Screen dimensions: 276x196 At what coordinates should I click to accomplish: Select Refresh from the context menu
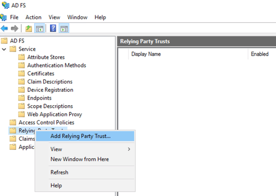click(x=59, y=172)
